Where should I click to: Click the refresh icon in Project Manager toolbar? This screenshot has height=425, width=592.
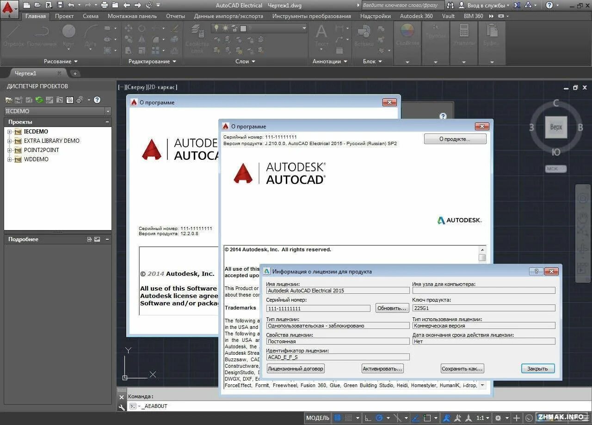pos(39,99)
